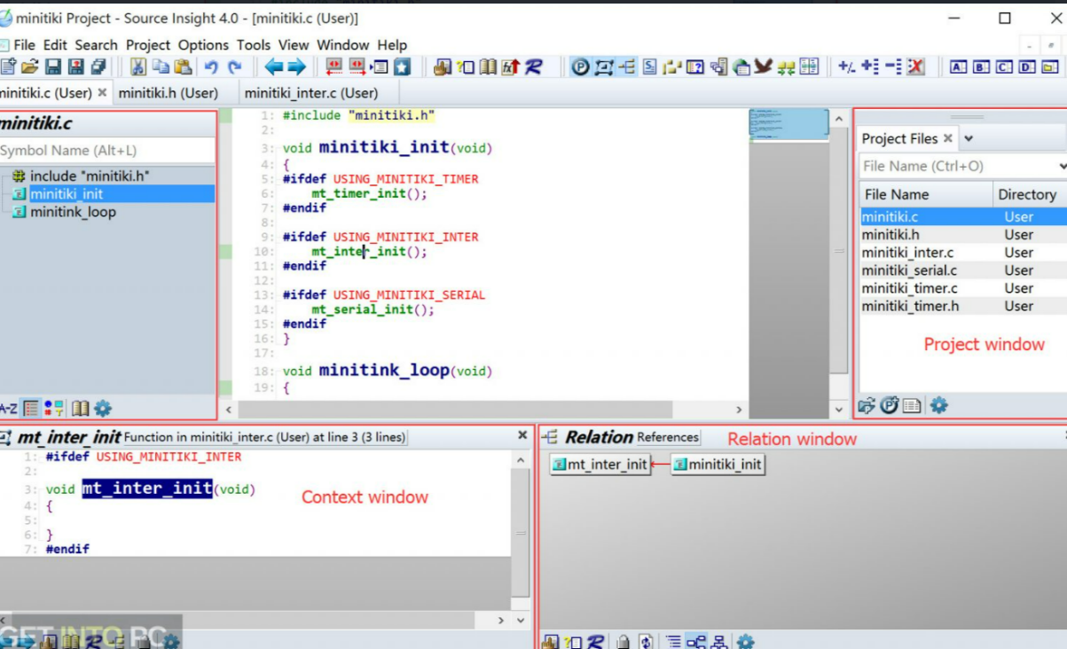Open the File menu

[25, 44]
